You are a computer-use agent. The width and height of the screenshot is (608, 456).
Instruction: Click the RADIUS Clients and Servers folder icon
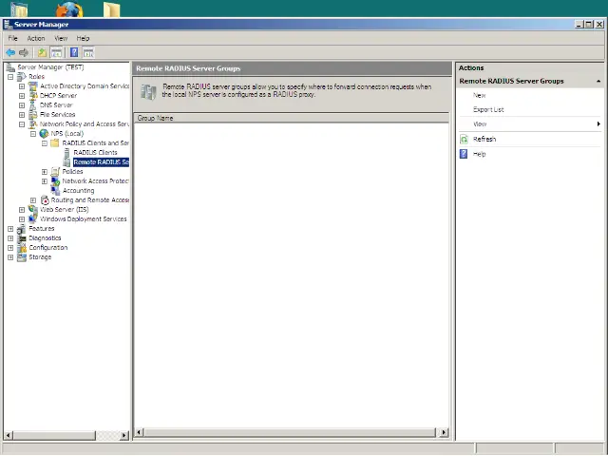[x=55, y=143]
